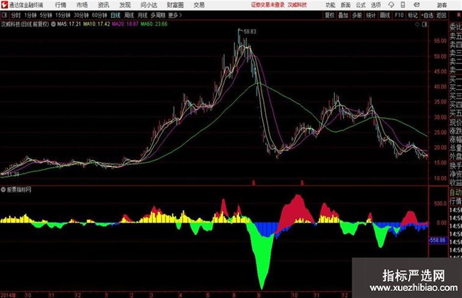The width and height of the screenshot is (462, 298).
Task: Open the 财富圈 menu
Action: click(175, 5)
